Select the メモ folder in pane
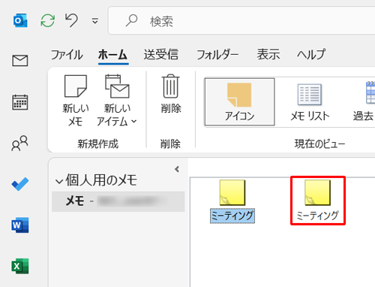The height and width of the screenshot is (287, 375). [x=118, y=201]
